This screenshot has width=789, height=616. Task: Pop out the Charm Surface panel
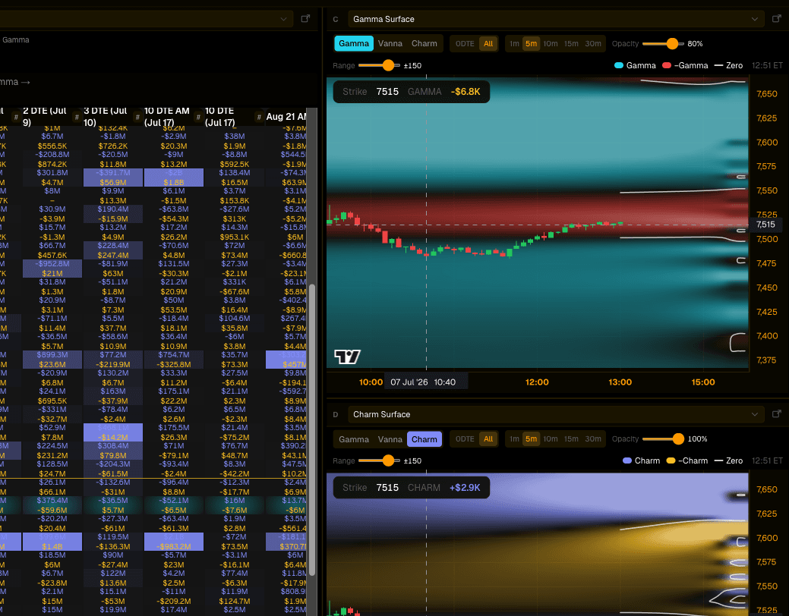pyautogui.click(x=776, y=414)
